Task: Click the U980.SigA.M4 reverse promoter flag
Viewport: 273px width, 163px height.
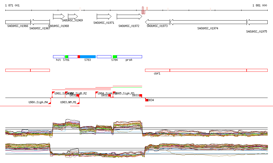Action: click(x=50, y=103)
